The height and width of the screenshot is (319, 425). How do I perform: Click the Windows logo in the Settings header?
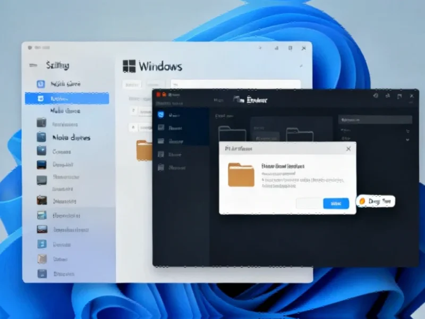pos(129,66)
